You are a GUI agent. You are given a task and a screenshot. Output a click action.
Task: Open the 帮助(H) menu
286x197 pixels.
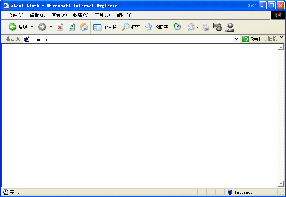click(x=124, y=15)
